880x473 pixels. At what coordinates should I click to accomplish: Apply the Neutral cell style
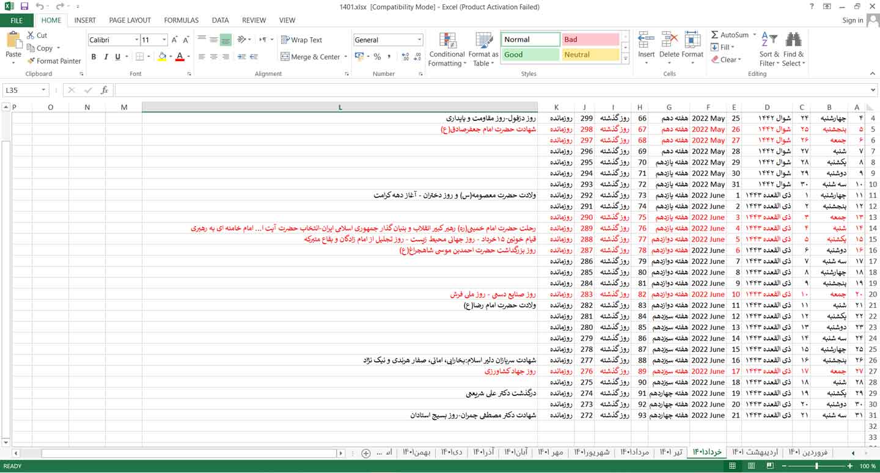590,54
